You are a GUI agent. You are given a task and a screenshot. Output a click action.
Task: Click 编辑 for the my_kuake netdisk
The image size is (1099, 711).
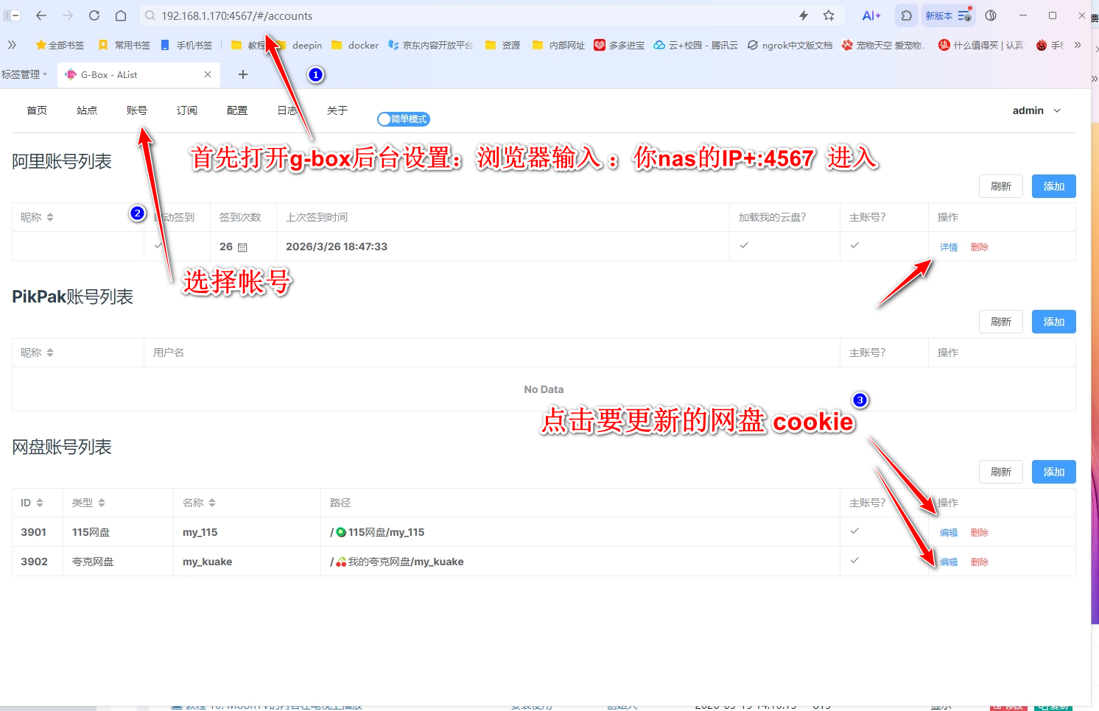pyautogui.click(x=948, y=562)
